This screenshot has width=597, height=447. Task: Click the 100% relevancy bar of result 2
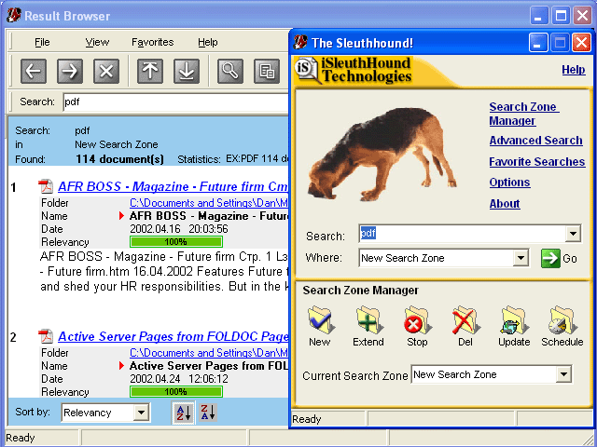tap(176, 391)
